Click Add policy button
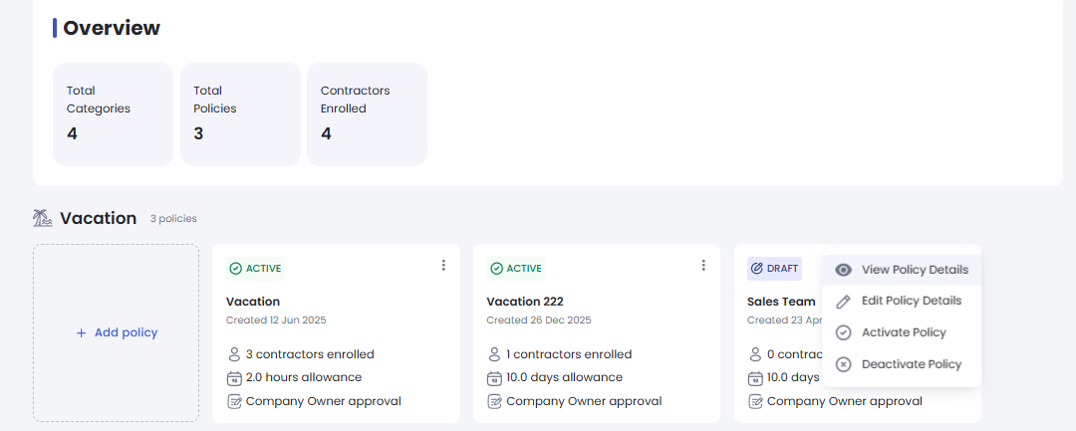Screen dimensions: 1076x431 (x=117, y=332)
